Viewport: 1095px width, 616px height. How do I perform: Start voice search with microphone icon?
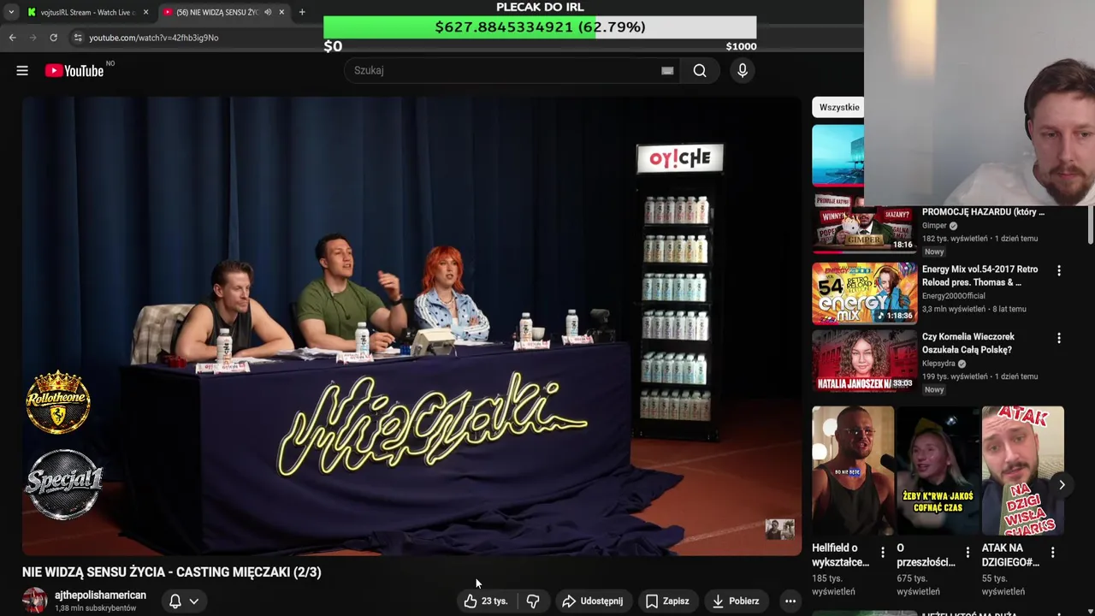tap(743, 71)
